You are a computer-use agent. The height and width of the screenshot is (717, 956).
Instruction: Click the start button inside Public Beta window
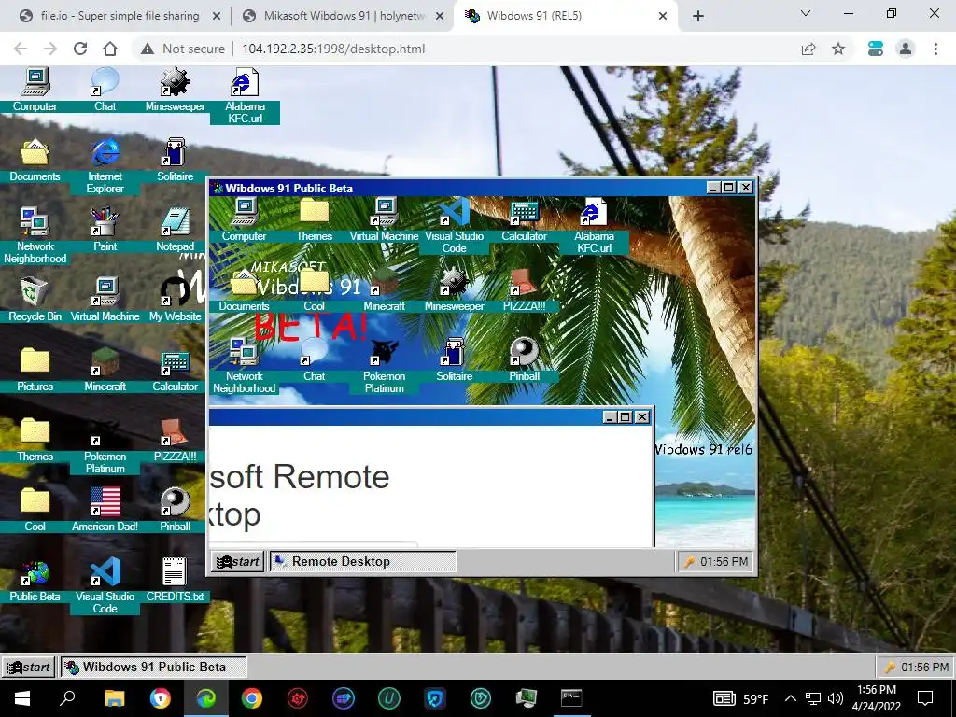click(x=238, y=561)
